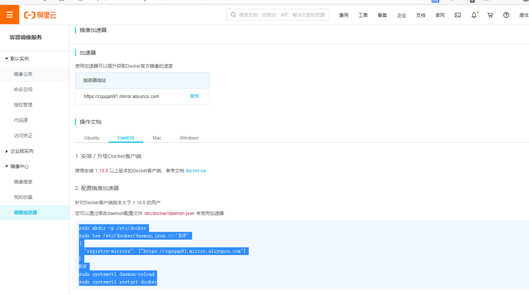Click the search magnifier icon
The width and height of the screenshot is (529, 295).
tap(233, 15)
